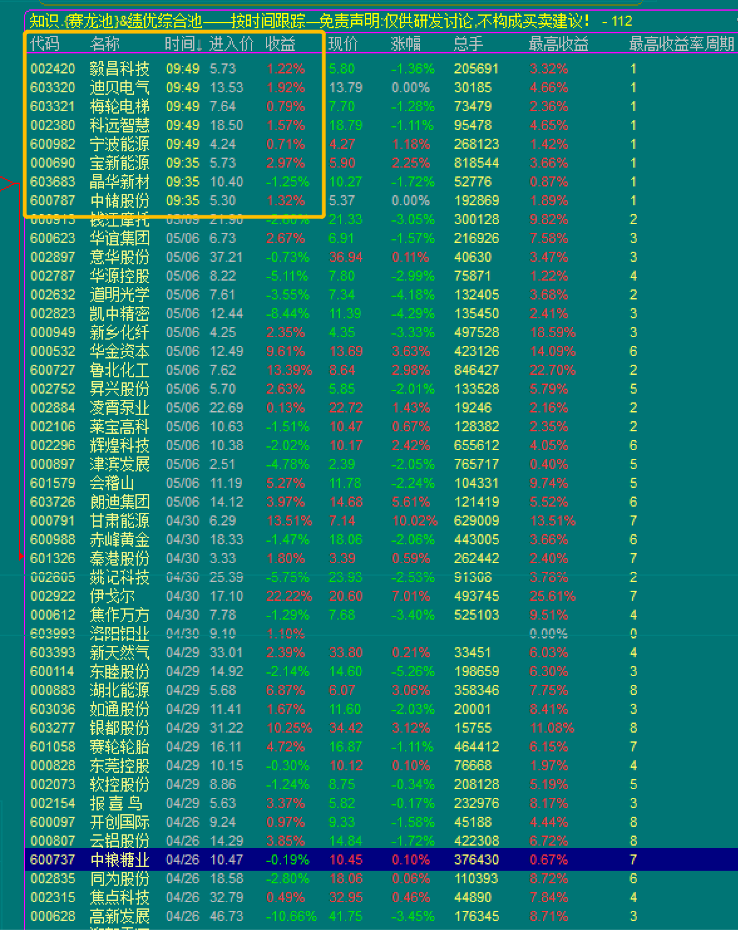
Task: Select the 华谊集团 row
Action: [x=381, y=239]
